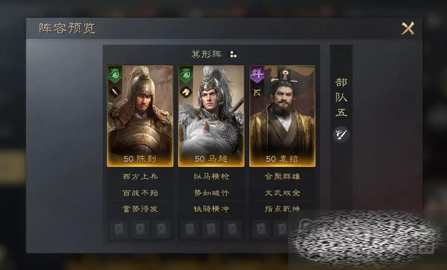Click the first empty book slot under 陈到

(119, 229)
